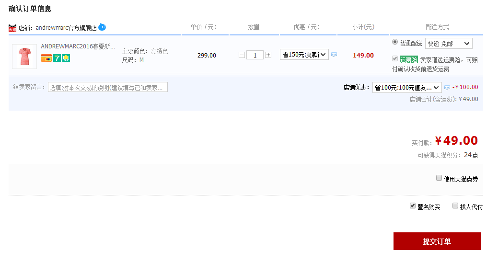Screen dimensions: 498x263
Task: Open the blue Wangwang chat icon beside store name
Action: click(x=102, y=27)
